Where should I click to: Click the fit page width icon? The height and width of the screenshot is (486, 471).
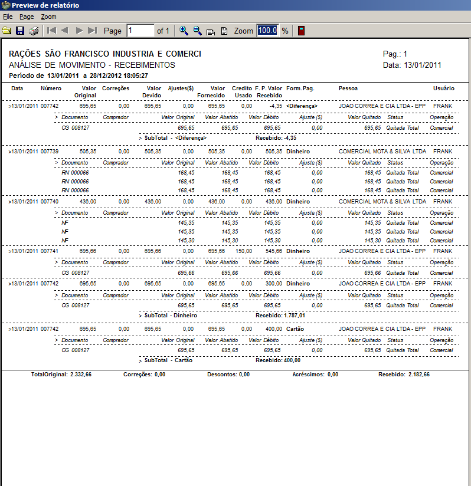click(211, 31)
